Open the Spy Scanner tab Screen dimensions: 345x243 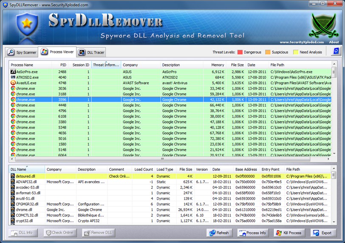point(22,52)
